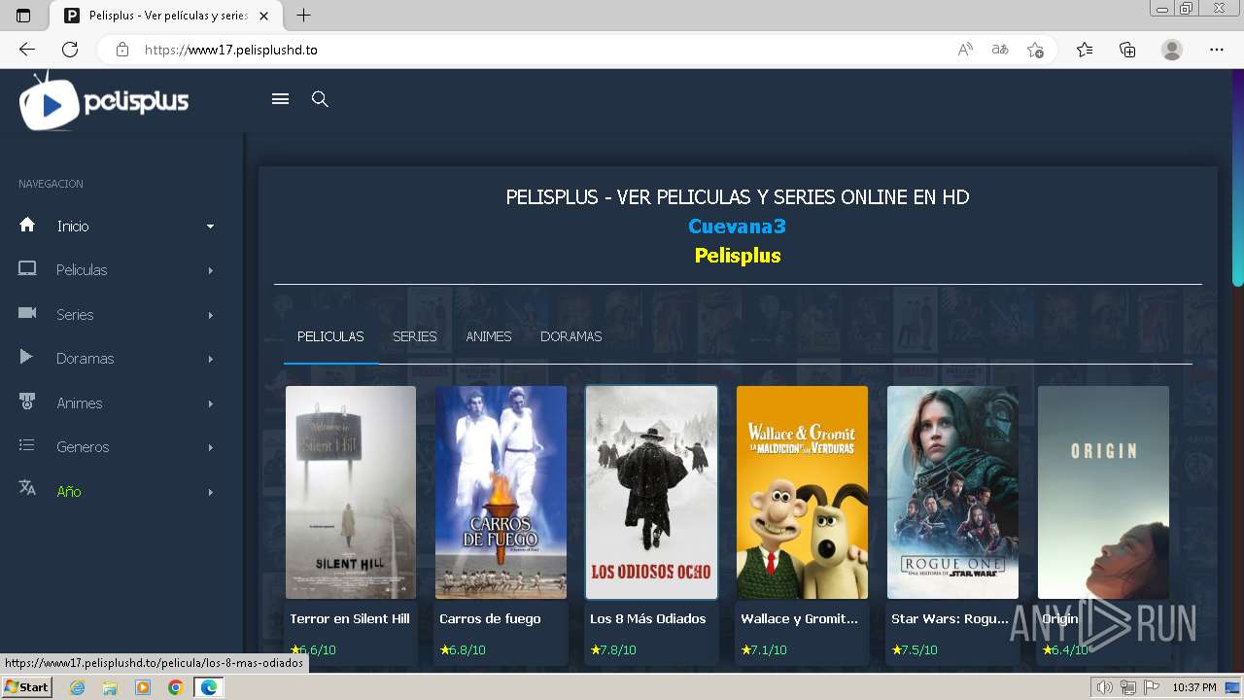Click the Año translate icon

[27, 489]
